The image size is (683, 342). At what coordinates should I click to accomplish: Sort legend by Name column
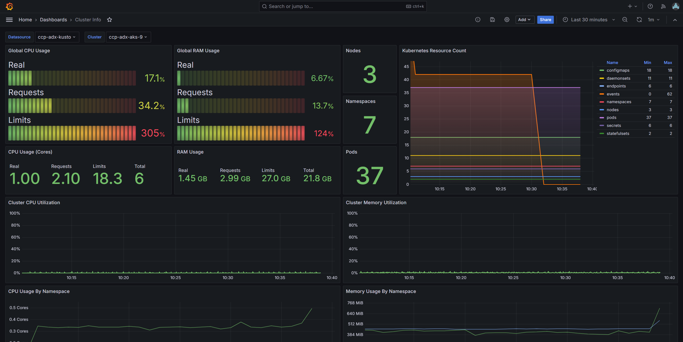coord(612,63)
